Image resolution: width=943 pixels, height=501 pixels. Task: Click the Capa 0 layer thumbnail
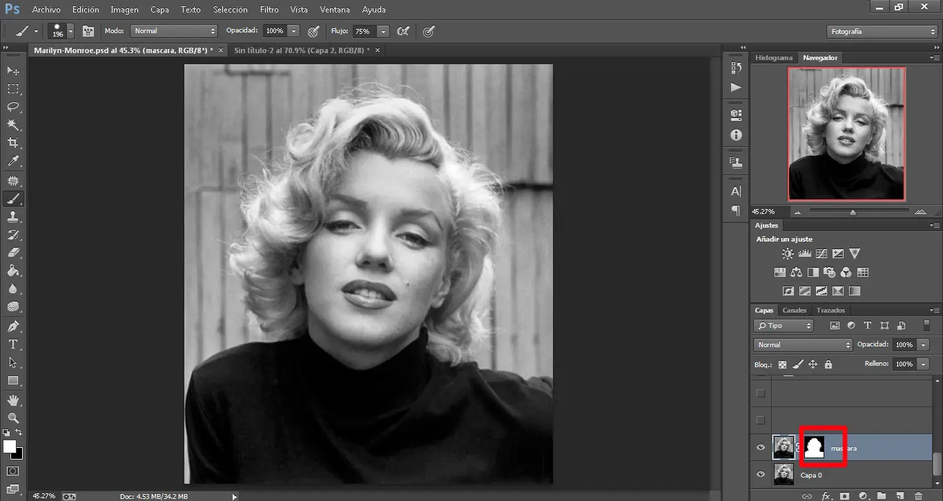[784, 475]
